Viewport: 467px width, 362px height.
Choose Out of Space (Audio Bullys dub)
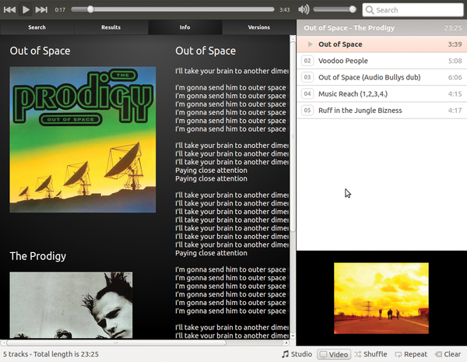(382, 78)
